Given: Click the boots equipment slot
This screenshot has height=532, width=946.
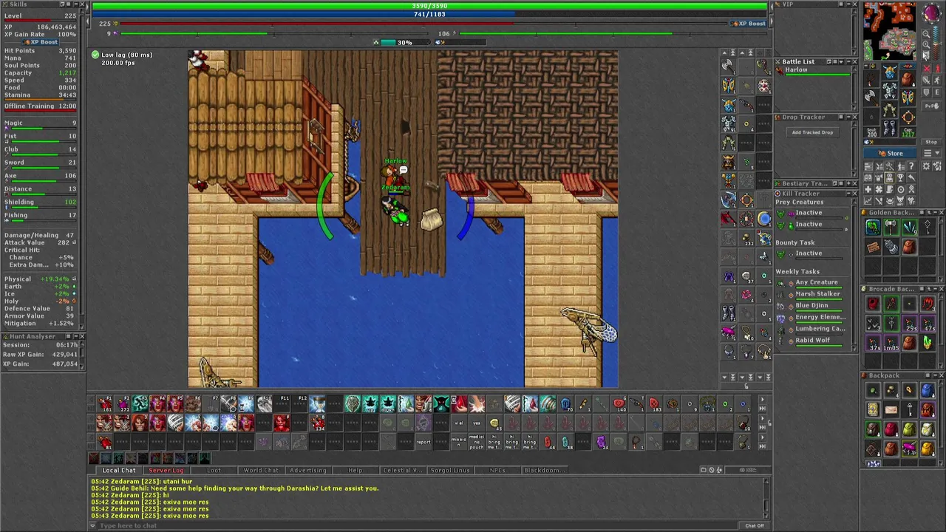Looking at the screenshot, I should [890, 128].
